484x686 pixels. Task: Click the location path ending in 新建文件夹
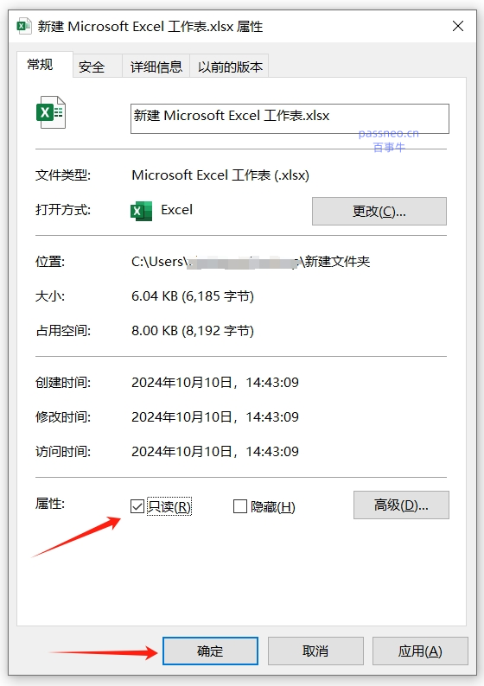click(x=251, y=262)
